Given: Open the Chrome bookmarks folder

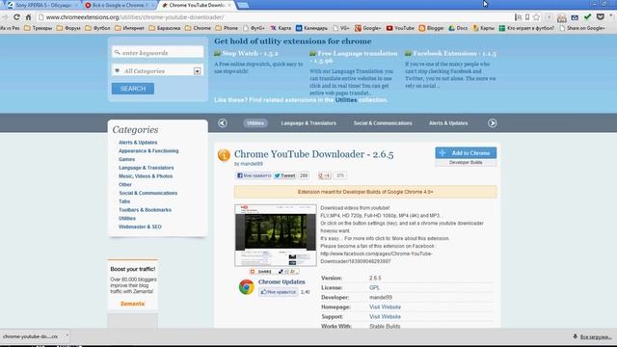Looking at the screenshot, I should pos(198,28).
